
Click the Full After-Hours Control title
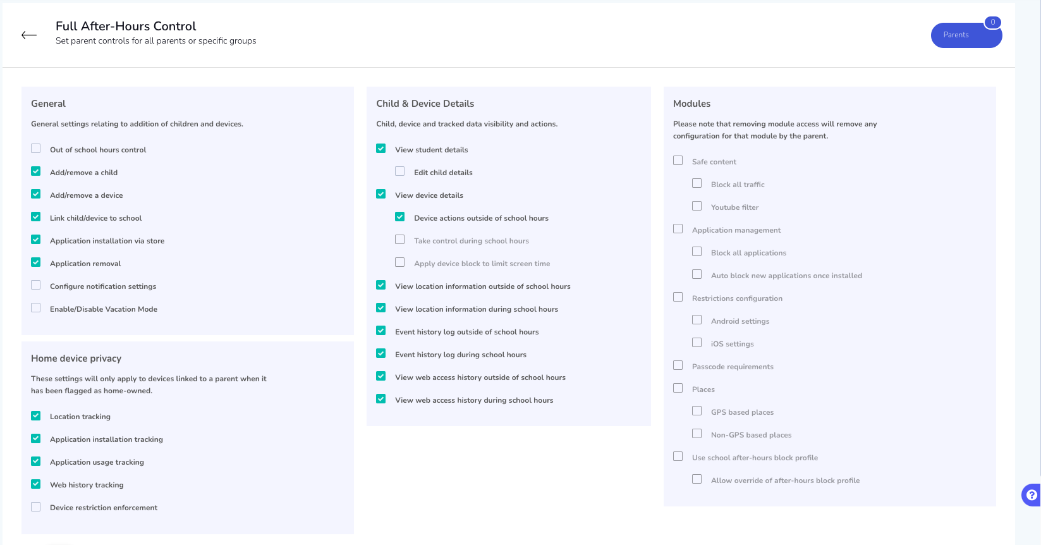point(126,27)
